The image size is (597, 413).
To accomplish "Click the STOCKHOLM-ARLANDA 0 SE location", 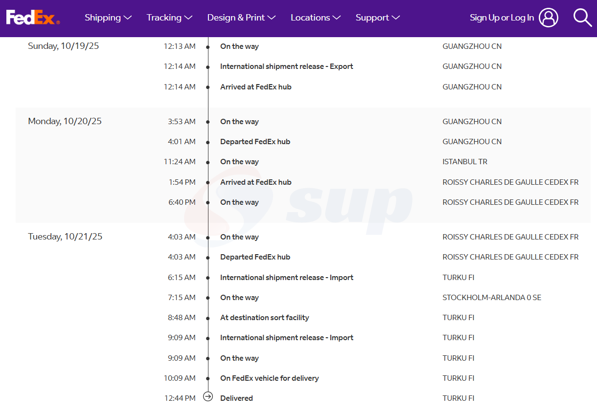I will click(492, 298).
